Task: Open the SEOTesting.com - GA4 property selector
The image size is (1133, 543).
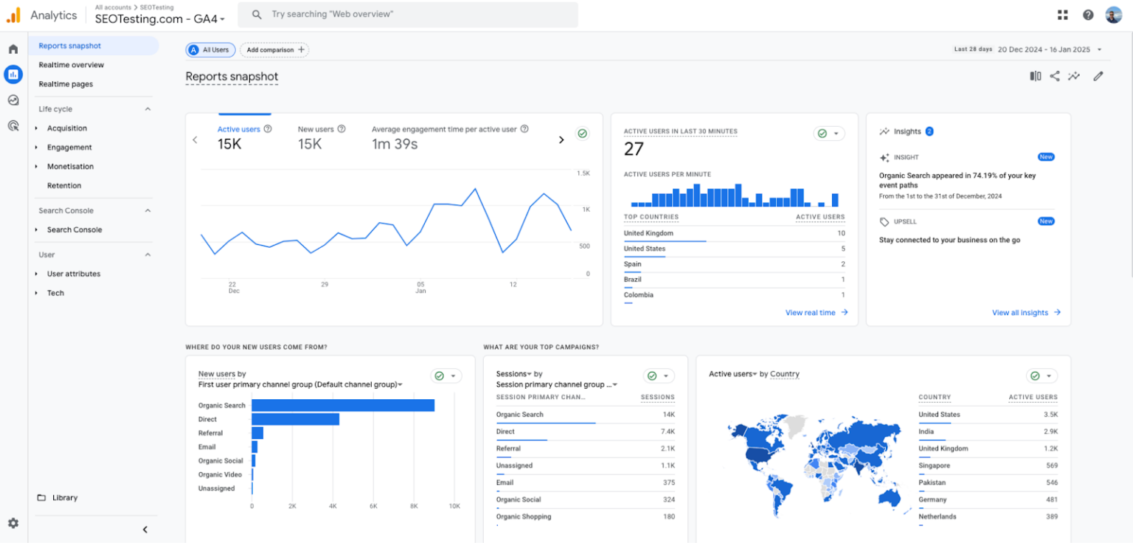Action: pyautogui.click(x=157, y=19)
